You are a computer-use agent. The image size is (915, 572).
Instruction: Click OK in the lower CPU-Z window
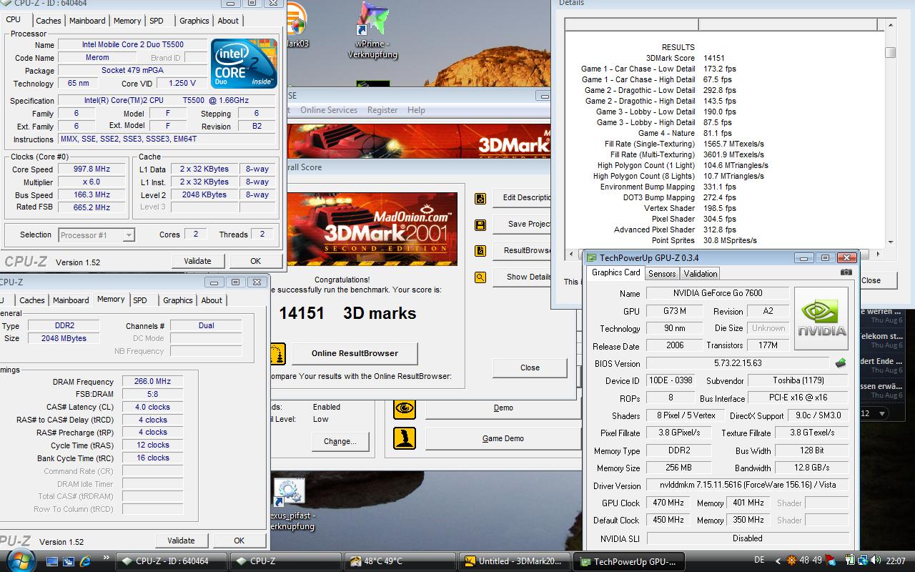click(239, 541)
